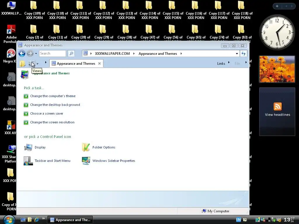Image resolution: width=299 pixels, height=224 pixels.
Task: Activate Appearance and The... taskbar button
Action: (x=70, y=220)
